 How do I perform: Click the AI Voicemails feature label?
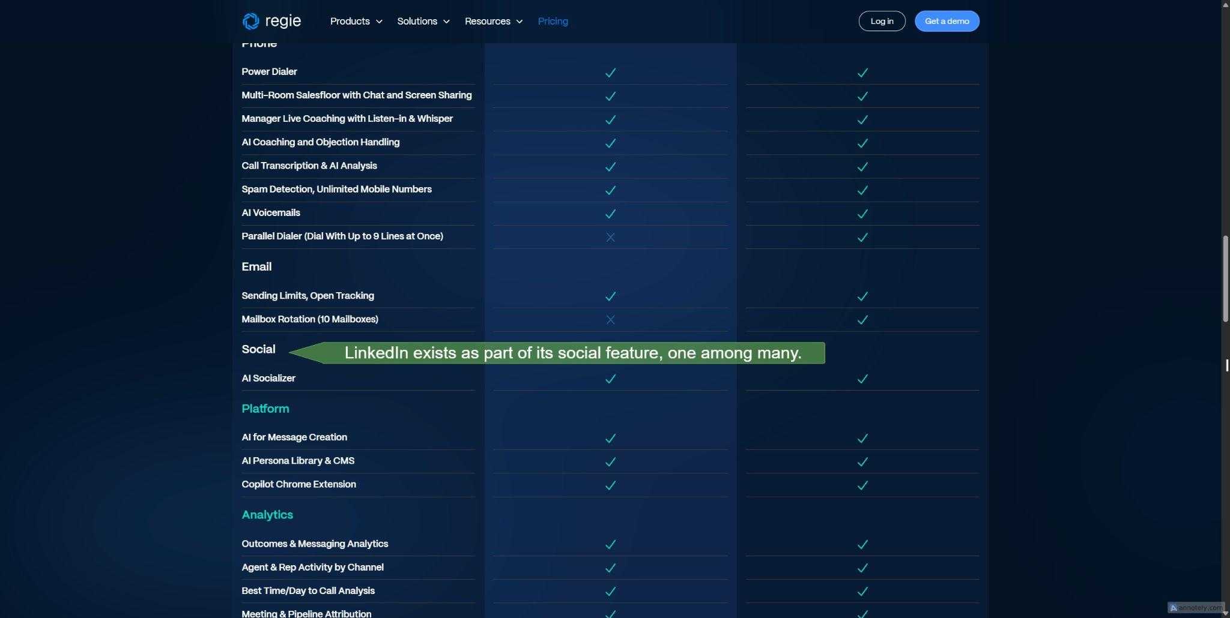click(271, 212)
